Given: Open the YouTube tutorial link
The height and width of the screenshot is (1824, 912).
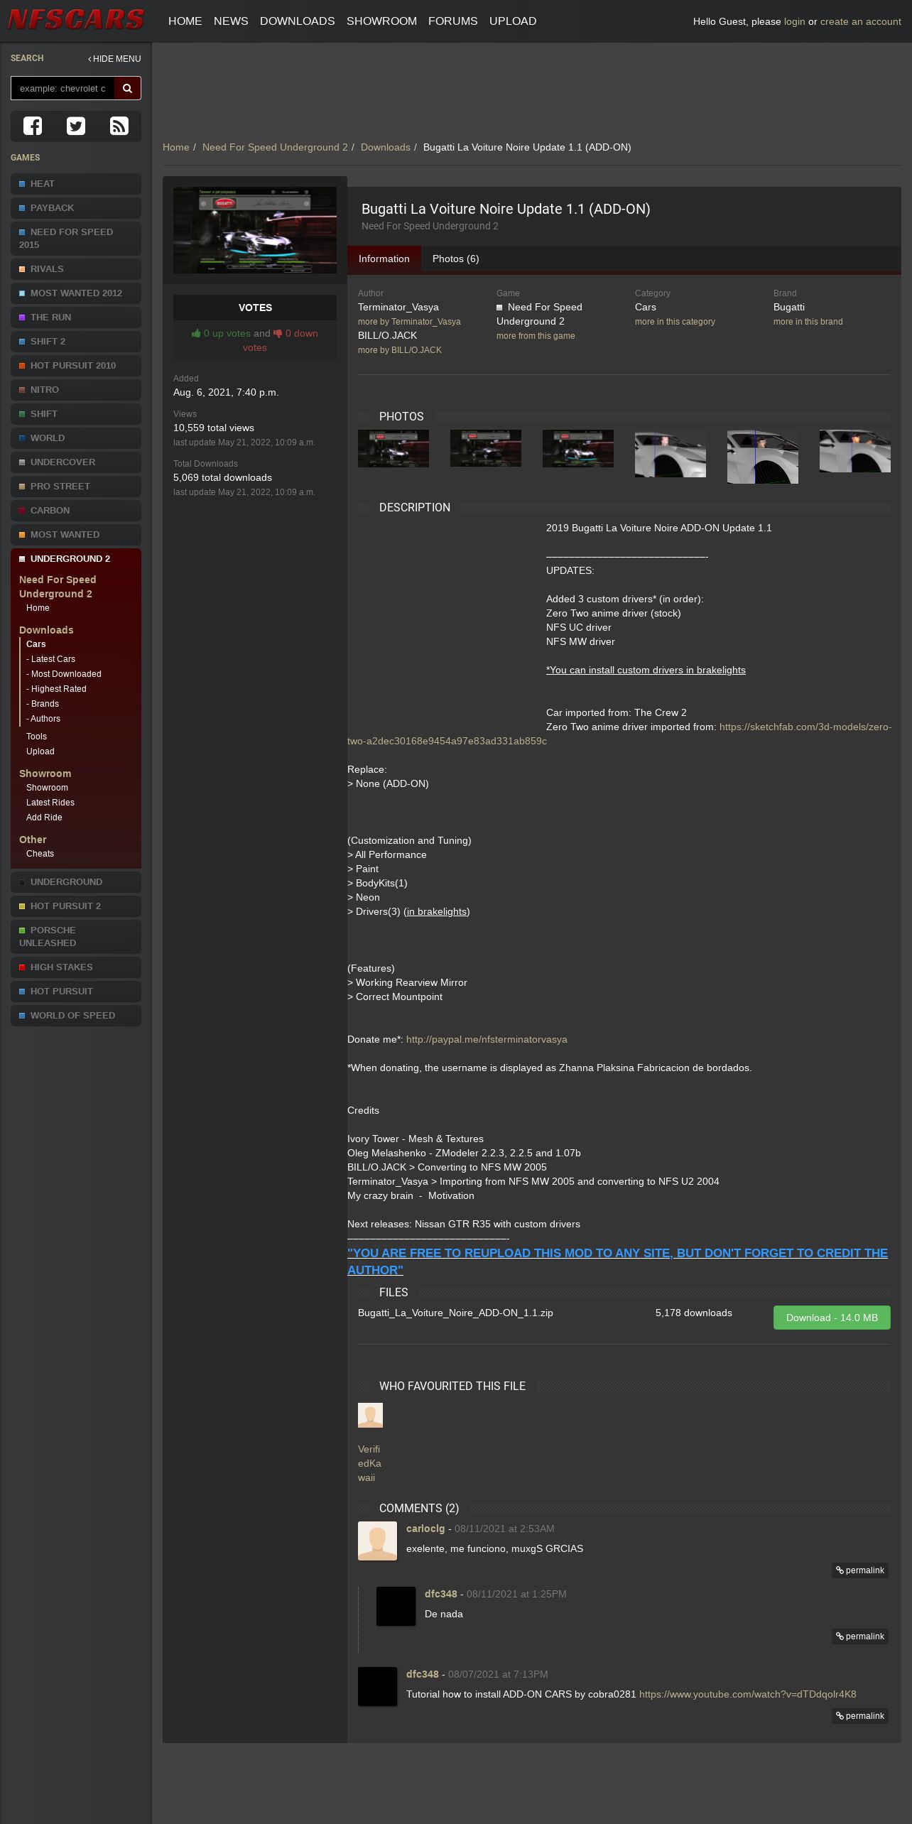Looking at the screenshot, I should pos(748,1694).
